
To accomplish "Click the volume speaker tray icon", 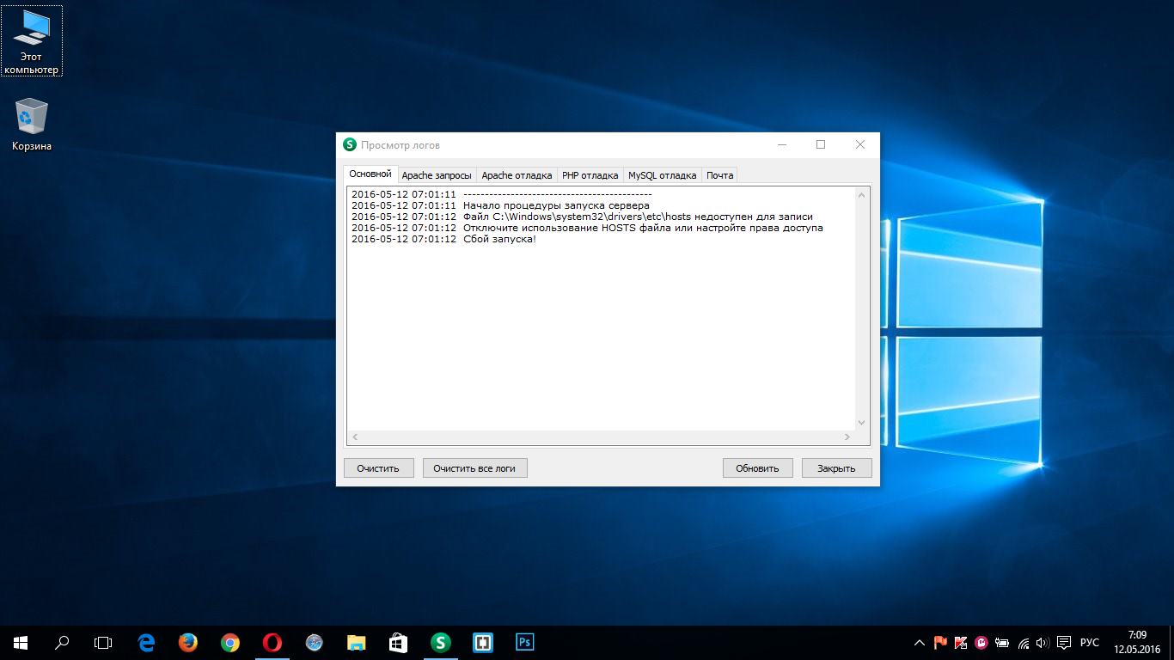I will (x=1043, y=642).
